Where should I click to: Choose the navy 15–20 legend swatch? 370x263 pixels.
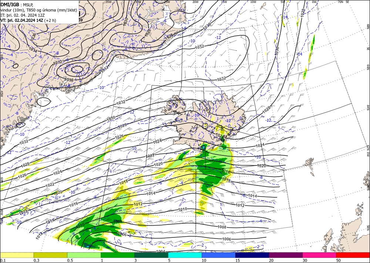(x=252, y=255)
